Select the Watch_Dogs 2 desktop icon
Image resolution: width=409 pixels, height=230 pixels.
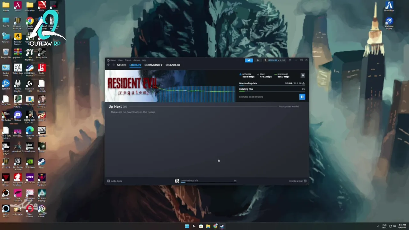click(18, 70)
